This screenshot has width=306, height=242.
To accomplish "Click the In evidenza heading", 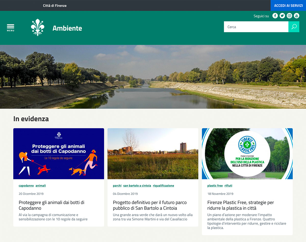I will pyautogui.click(x=31, y=119).
